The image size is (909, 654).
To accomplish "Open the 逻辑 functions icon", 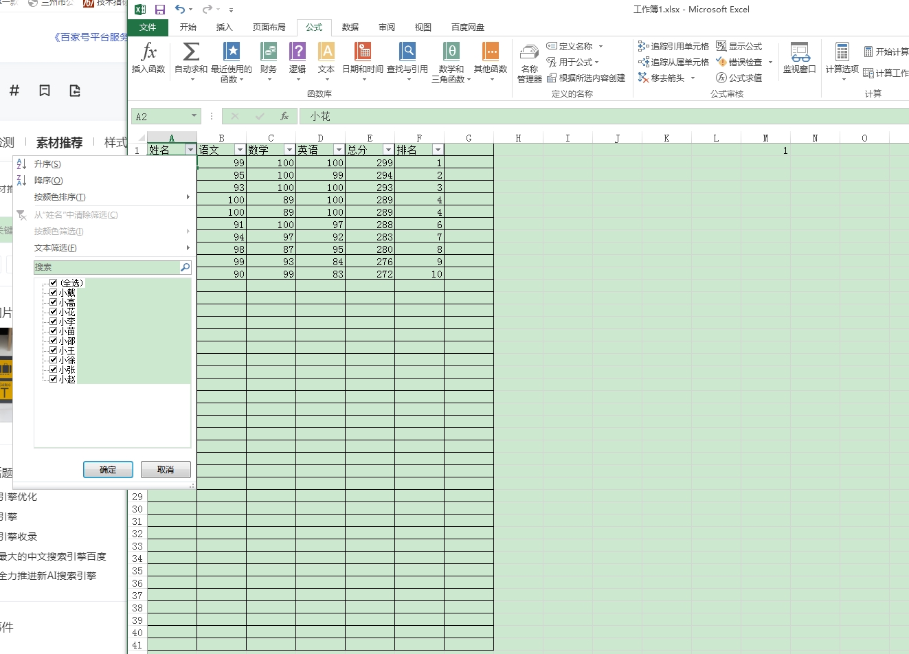I will (298, 52).
